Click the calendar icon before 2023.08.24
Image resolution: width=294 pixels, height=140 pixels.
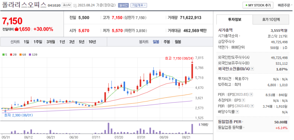tap(75, 5)
